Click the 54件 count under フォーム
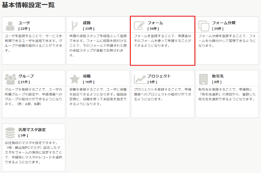The image size is (261, 173). pos(153,29)
